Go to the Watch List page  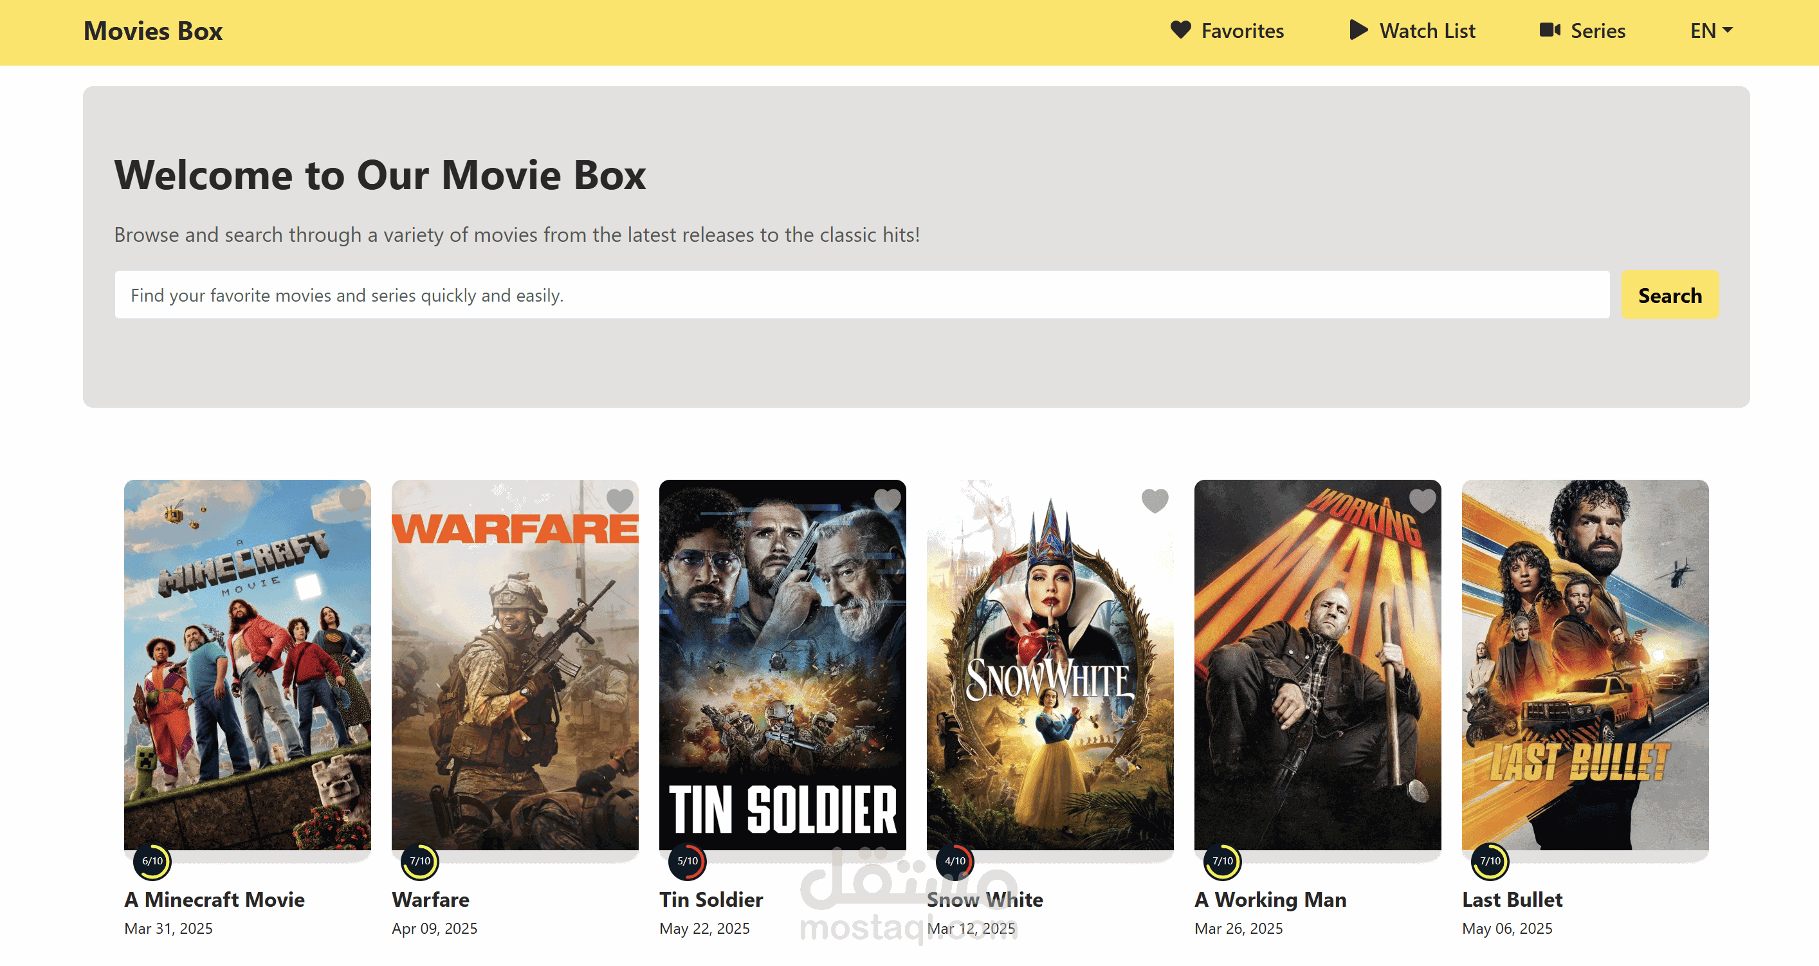click(x=1427, y=30)
